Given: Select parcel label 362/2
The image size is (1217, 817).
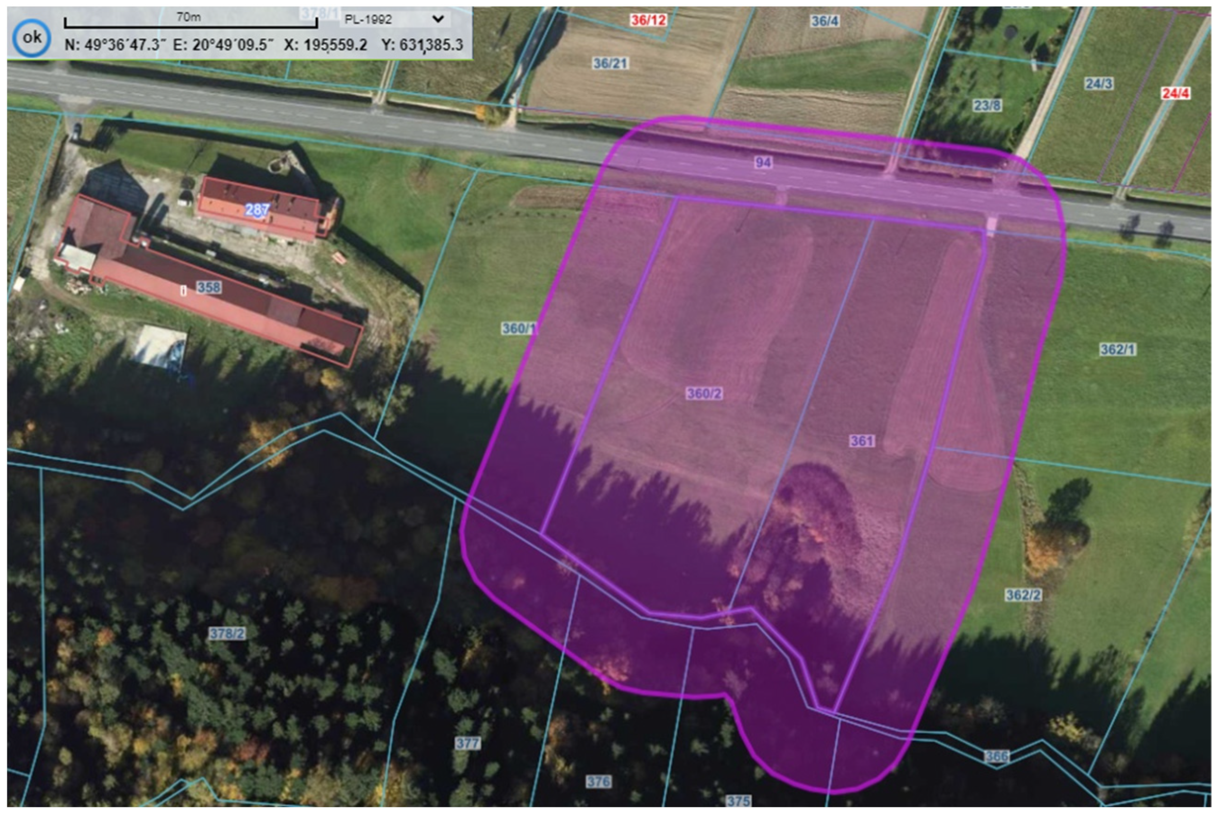Looking at the screenshot, I should (1023, 595).
